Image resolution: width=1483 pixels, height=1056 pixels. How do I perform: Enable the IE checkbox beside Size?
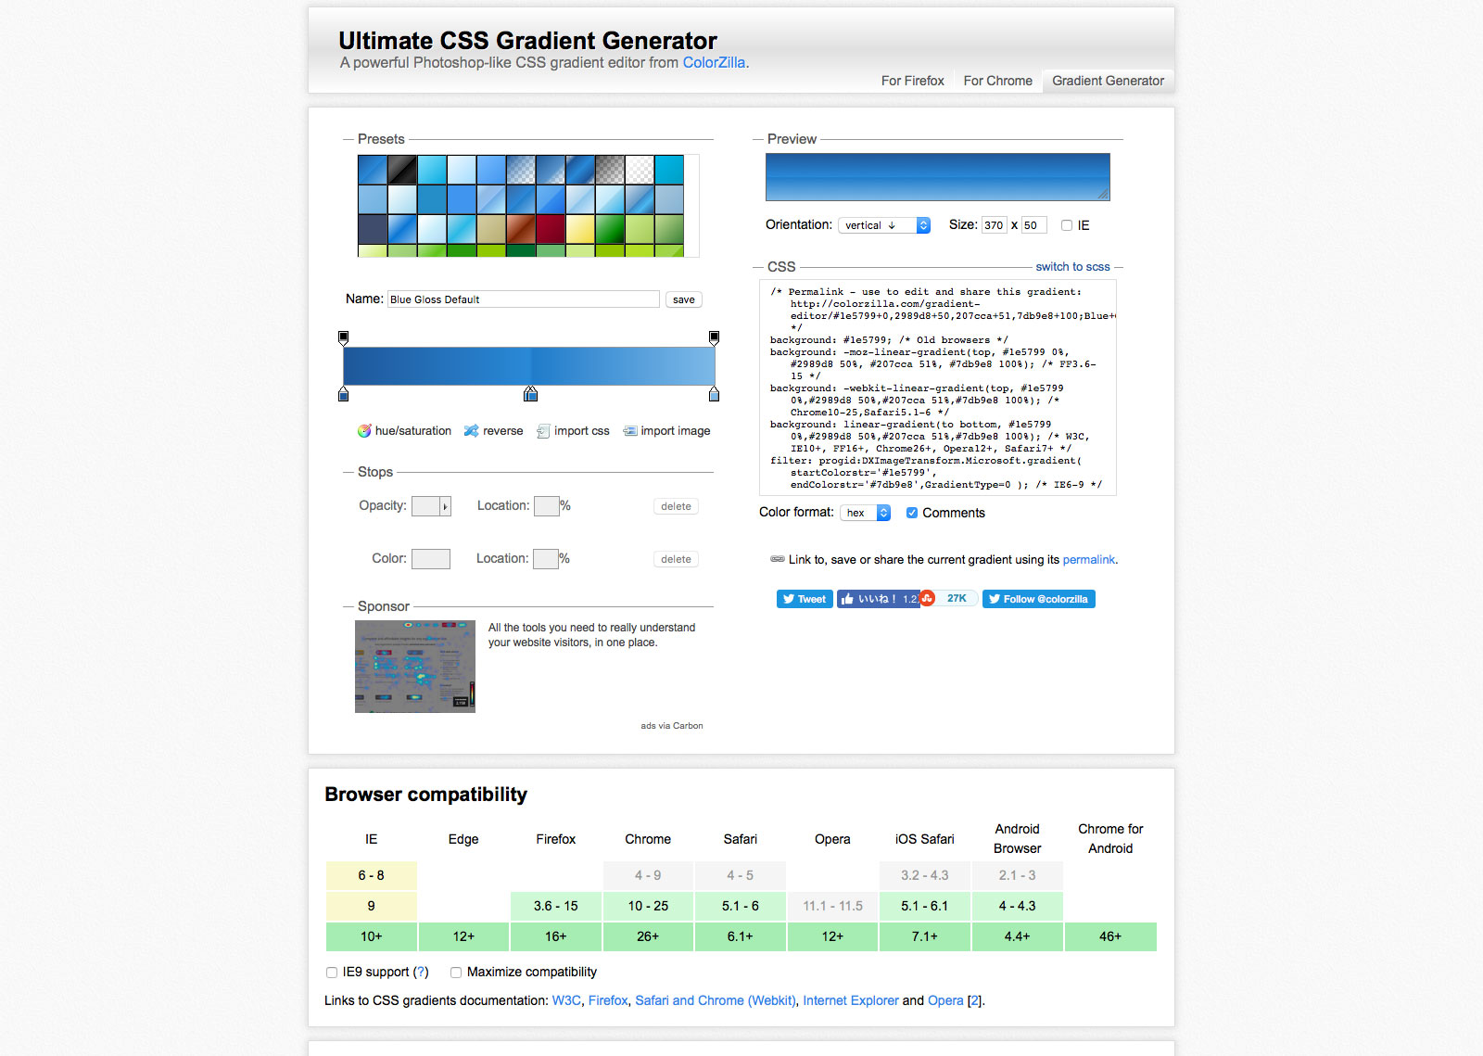(x=1067, y=225)
